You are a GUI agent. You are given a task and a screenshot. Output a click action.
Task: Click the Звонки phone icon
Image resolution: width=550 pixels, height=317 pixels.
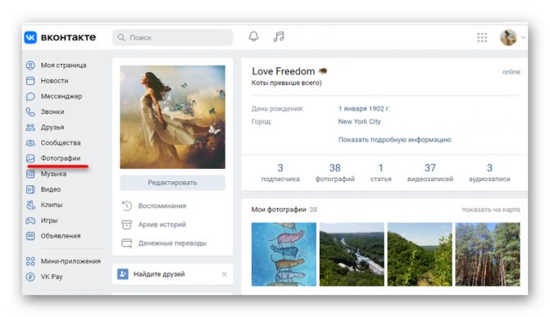click(30, 111)
